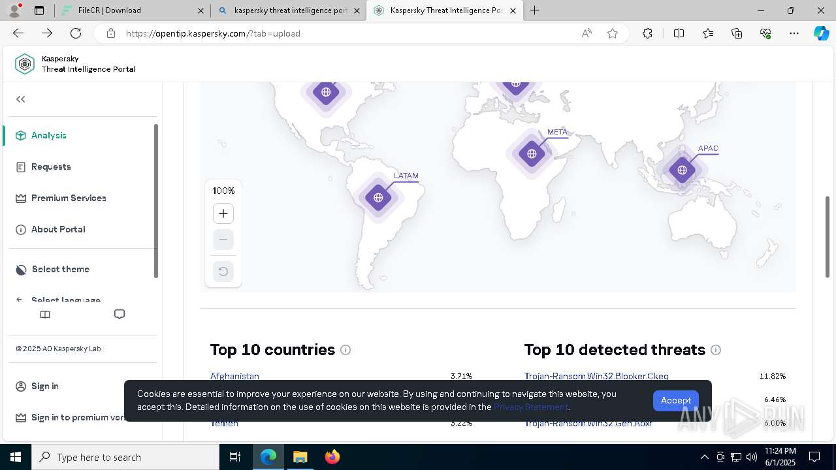Show info for Top 10 countries

pos(346,350)
